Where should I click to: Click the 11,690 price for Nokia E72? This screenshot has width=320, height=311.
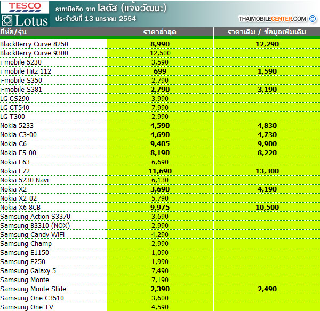click(x=160, y=171)
